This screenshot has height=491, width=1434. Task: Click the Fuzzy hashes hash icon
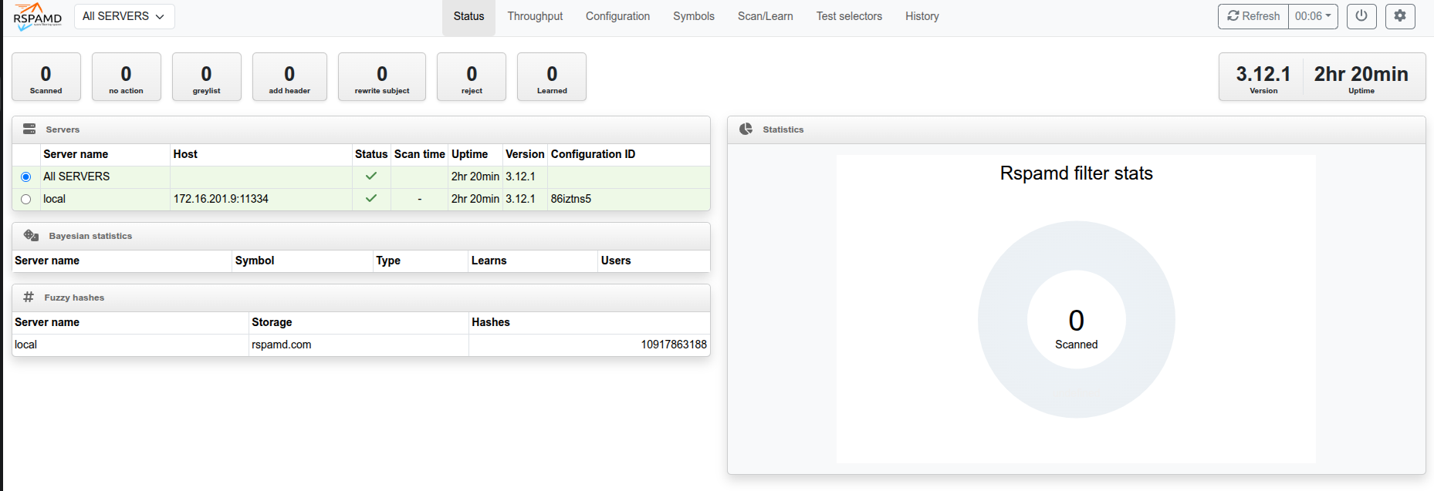point(29,298)
